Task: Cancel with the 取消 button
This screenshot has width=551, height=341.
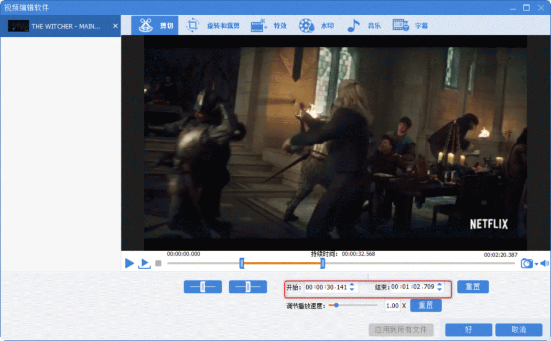Action: click(x=518, y=330)
